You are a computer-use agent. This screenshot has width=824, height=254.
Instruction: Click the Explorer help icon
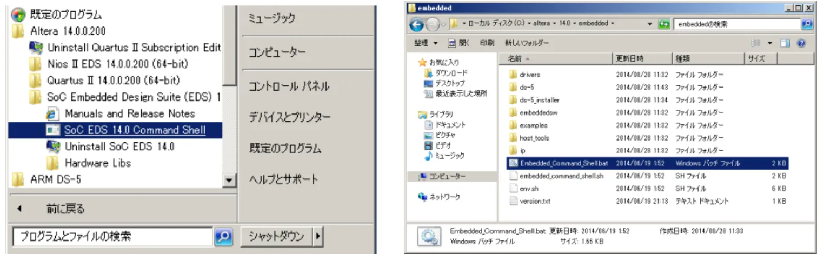coord(801,43)
